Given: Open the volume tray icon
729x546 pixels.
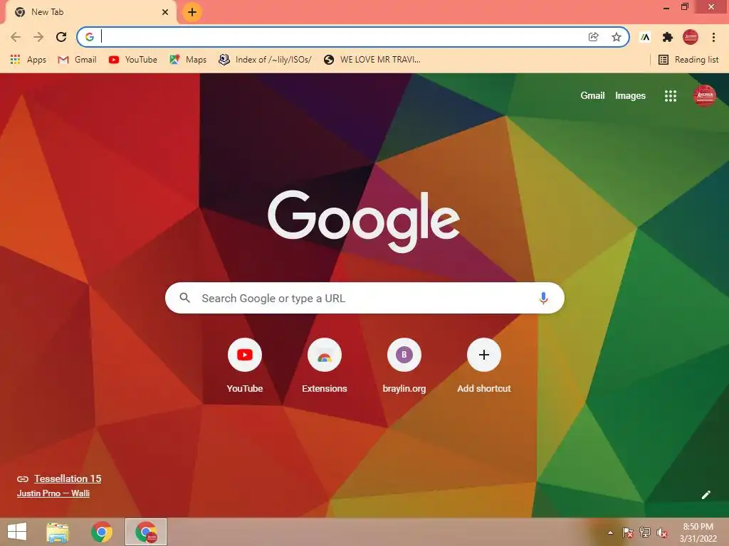Looking at the screenshot, I should pyautogui.click(x=662, y=532).
